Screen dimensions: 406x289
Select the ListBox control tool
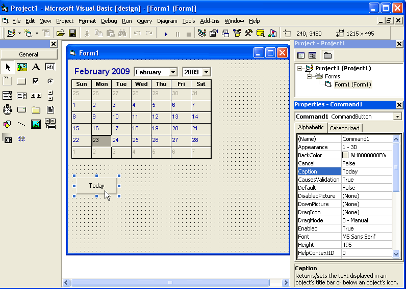[22, 96]
